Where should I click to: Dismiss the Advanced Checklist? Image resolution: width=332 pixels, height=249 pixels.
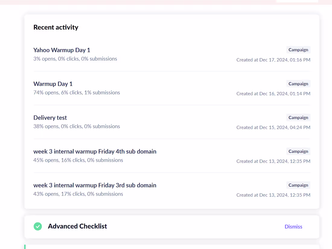pos(293,227)
